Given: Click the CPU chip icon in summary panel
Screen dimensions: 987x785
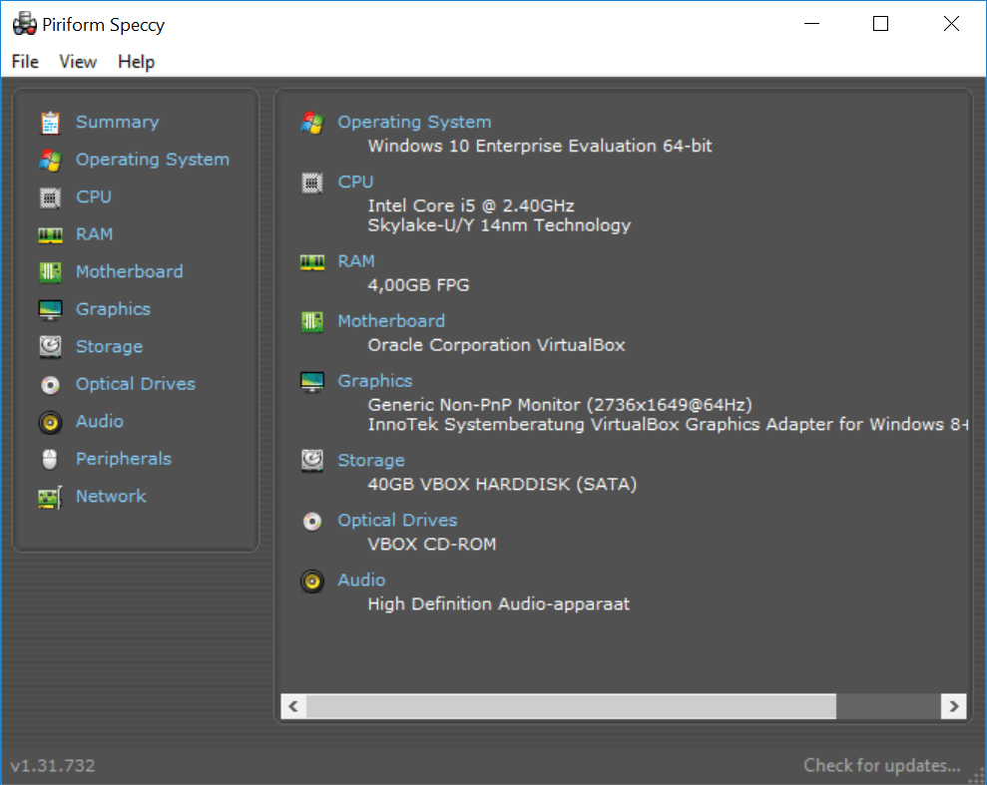Looking at the screenshot, I should [x=312, y=184].
